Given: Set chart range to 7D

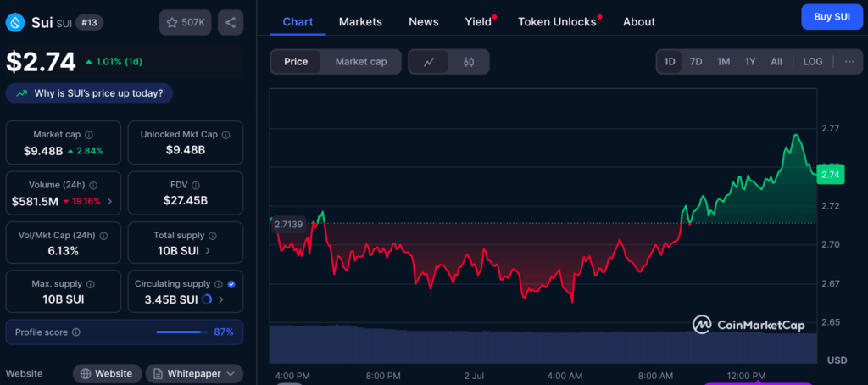Looking at the screenshot, I should click(x=696, y=62).
